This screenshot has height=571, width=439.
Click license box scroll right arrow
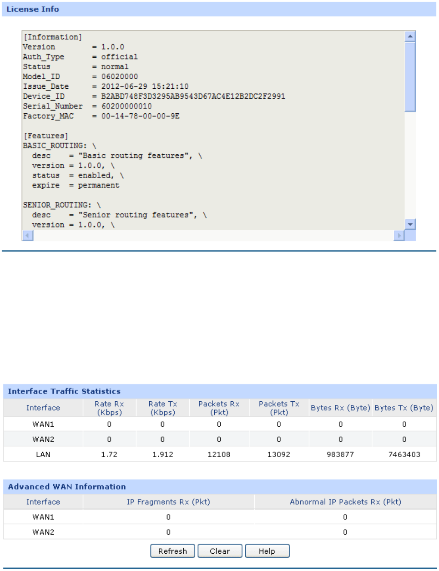pyautogui.click(x=399, y=235)
